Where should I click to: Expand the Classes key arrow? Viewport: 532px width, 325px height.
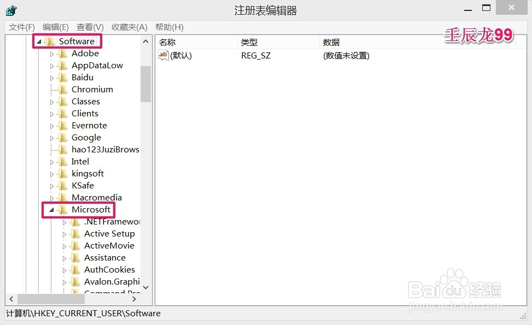coord(51,102)
